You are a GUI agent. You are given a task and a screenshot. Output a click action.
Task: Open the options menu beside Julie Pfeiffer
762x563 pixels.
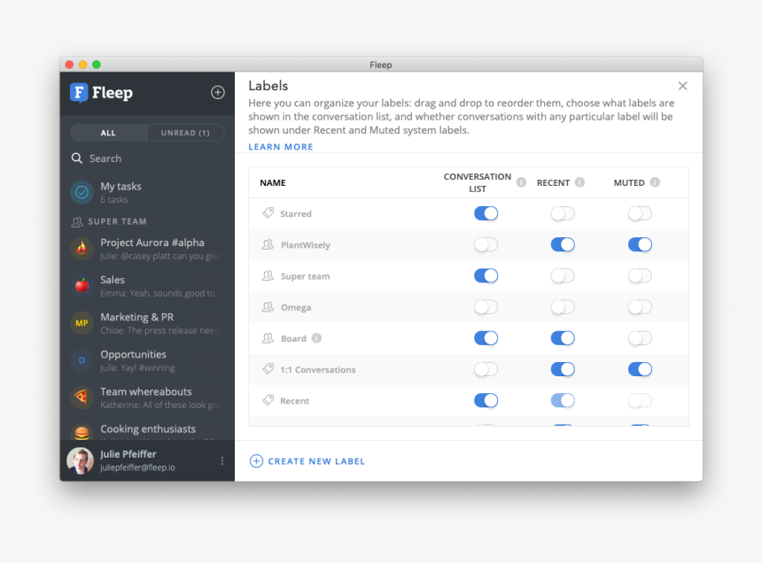coord(221,460)
